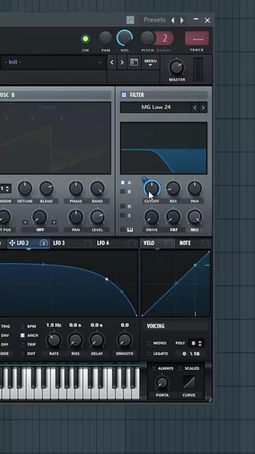Screen dimensions: 255x454
Task: Load next Serum preset arrow
Action: click(x=122, y=62)
